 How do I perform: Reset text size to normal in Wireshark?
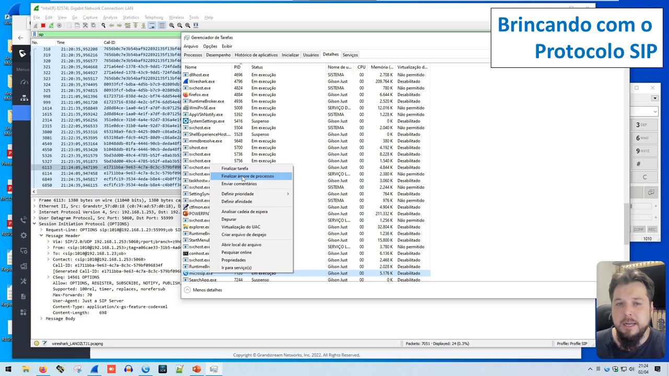pos(188,25)
